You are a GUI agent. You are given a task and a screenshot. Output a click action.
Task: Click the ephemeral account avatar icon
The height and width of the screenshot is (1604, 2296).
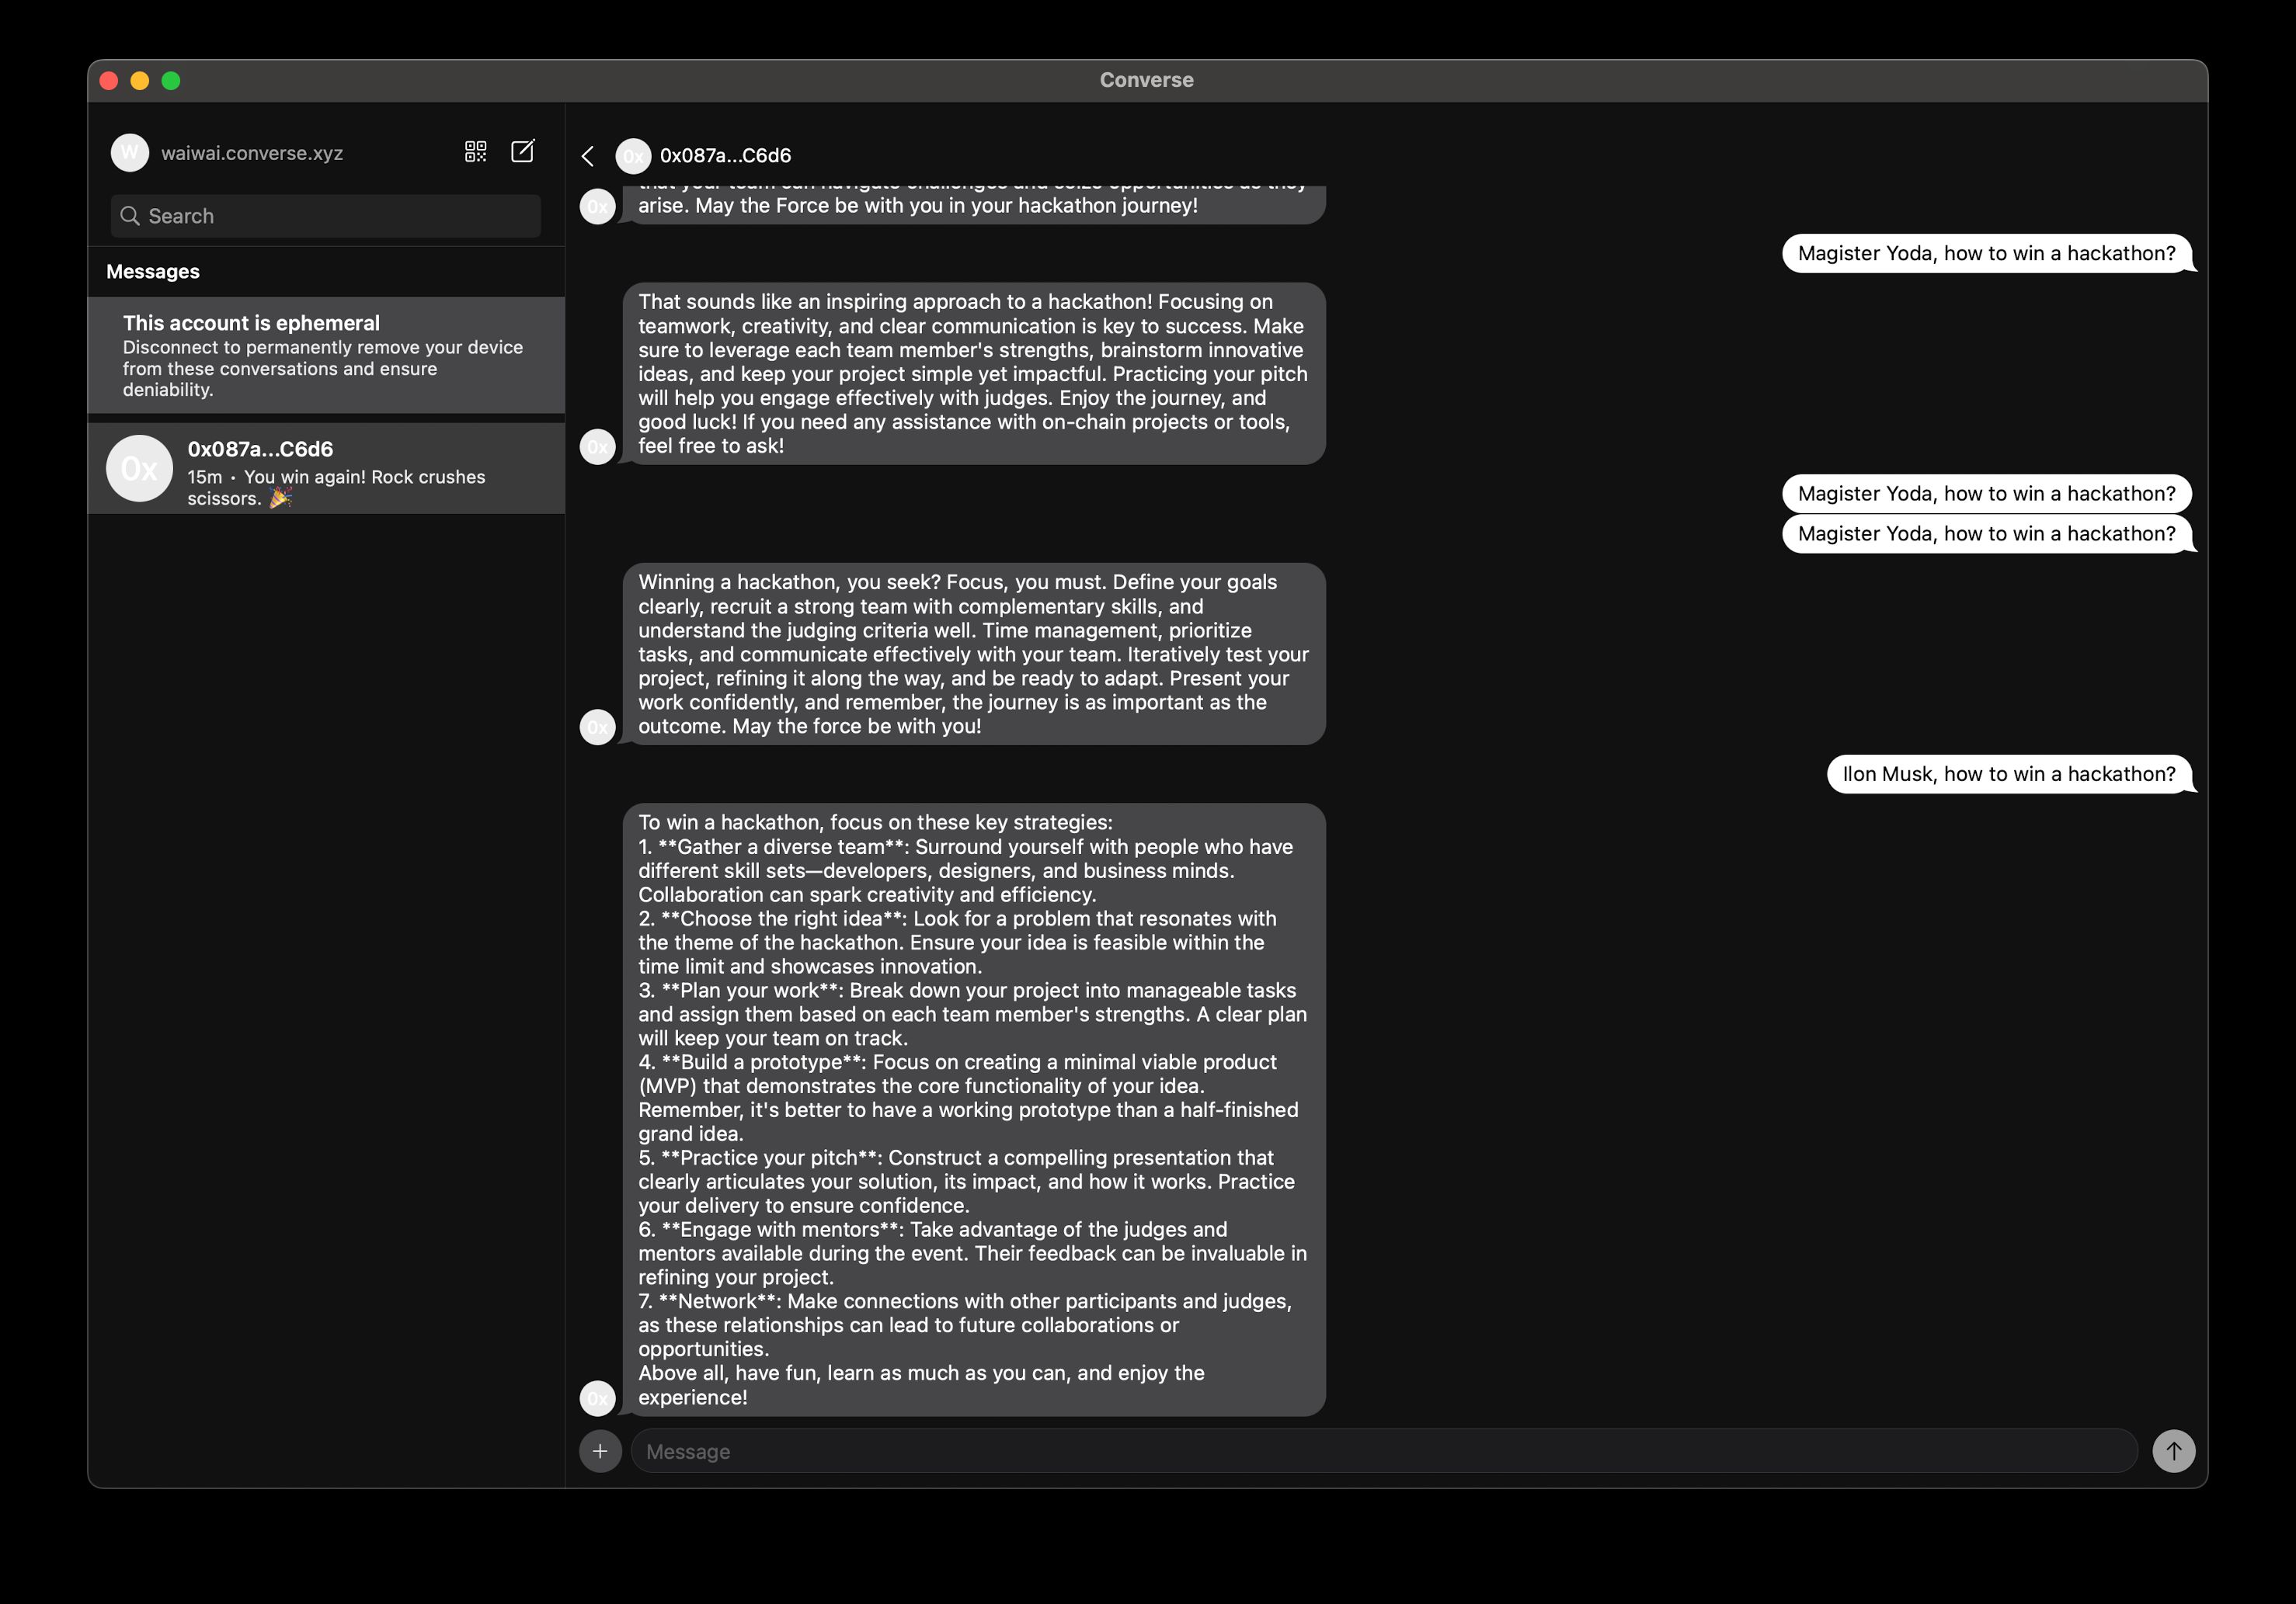[x=129, y=151]
